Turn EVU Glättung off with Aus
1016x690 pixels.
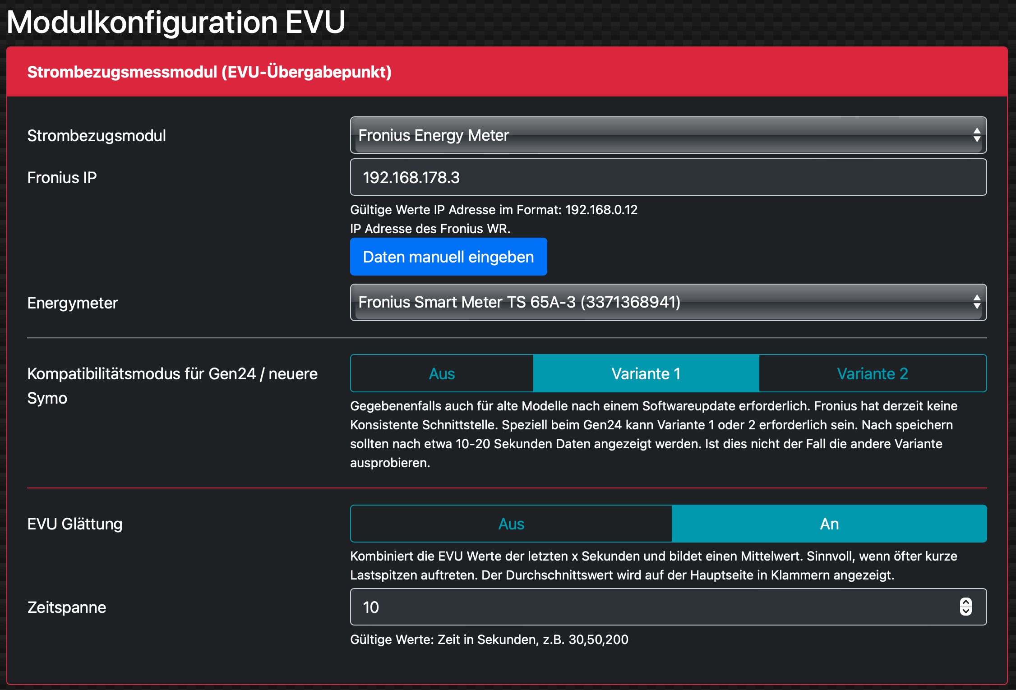(x=511, y=524)
